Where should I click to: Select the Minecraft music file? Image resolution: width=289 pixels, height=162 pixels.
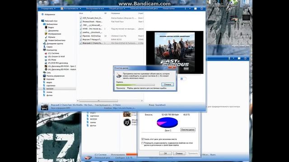click(92, 25)
